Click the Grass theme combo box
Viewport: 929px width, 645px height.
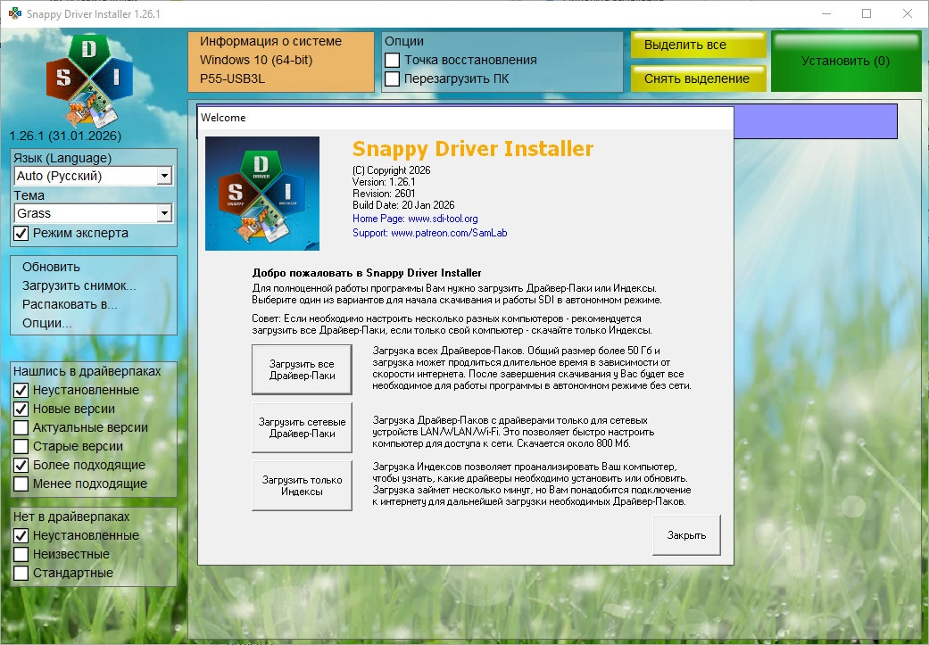pyautogui.click(x=93, y=213)
